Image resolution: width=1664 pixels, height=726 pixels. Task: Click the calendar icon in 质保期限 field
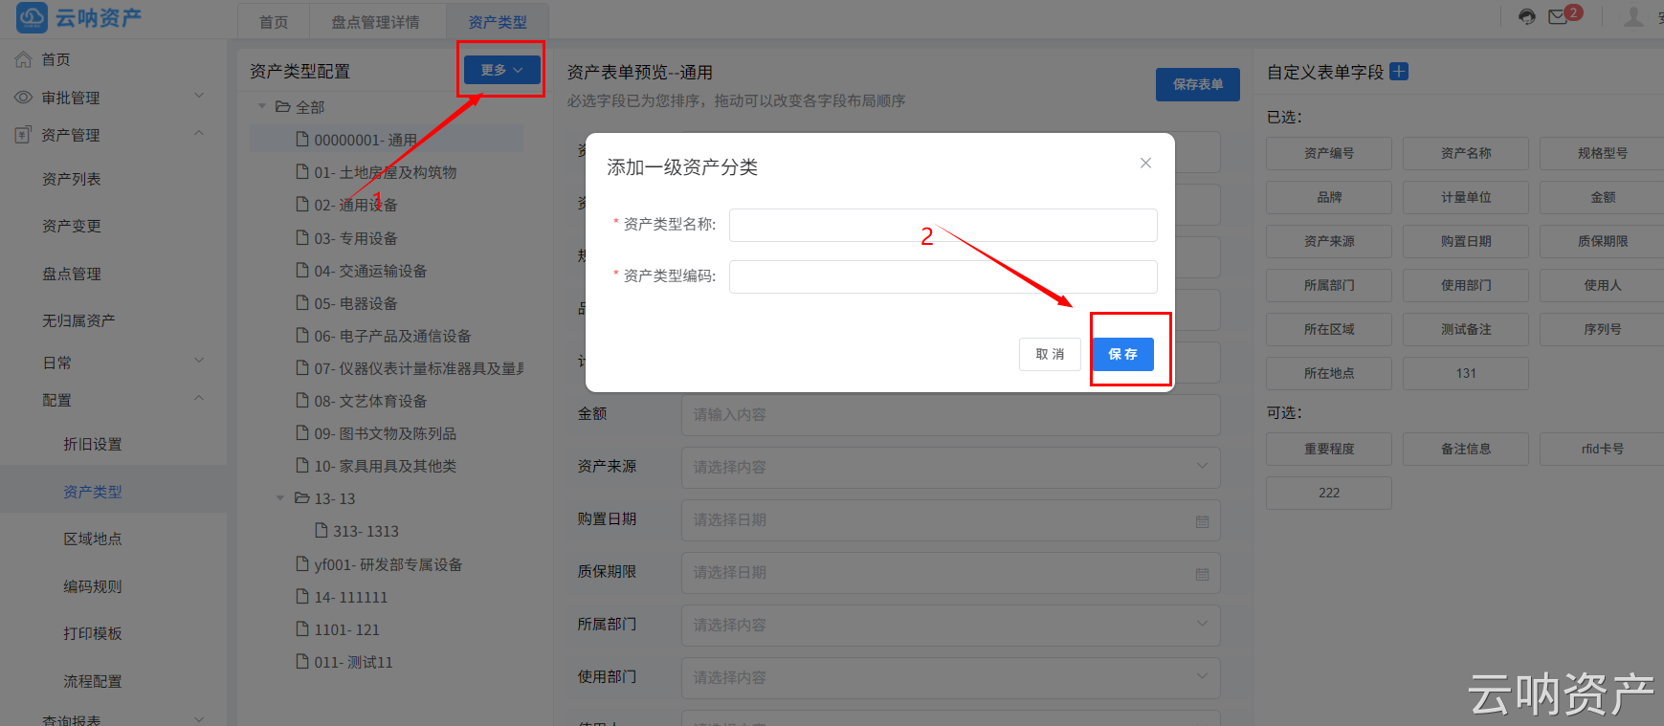(x=1202, y=574)
